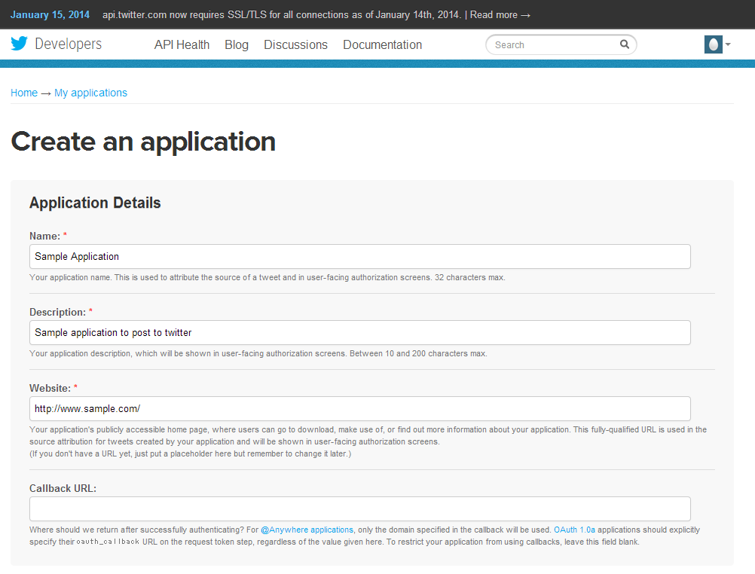Open Discussions in the navigation
This screenshot has height=574, width=755.
click(295, 44)
